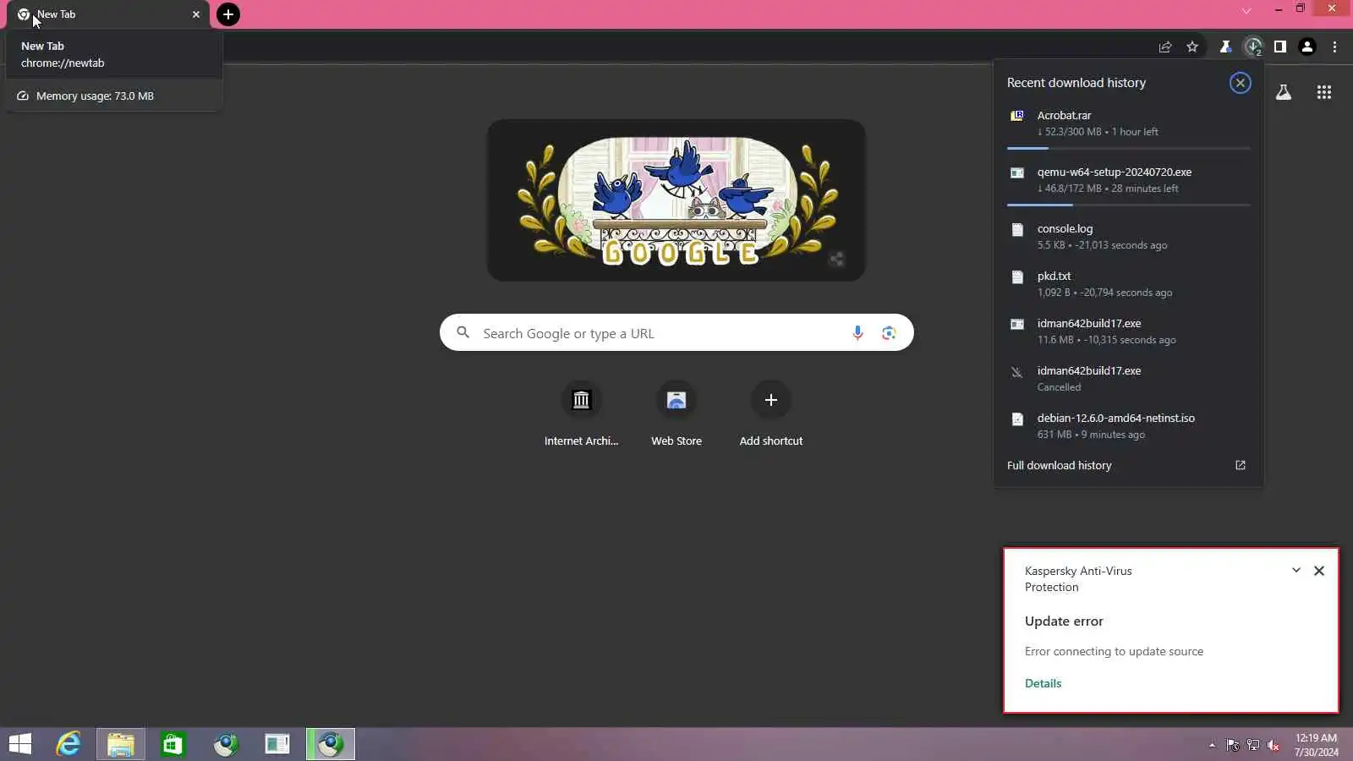Open the Windows Store taskbar icon
This screenshot has width=1353, height=761.
[x=173, y=744]
